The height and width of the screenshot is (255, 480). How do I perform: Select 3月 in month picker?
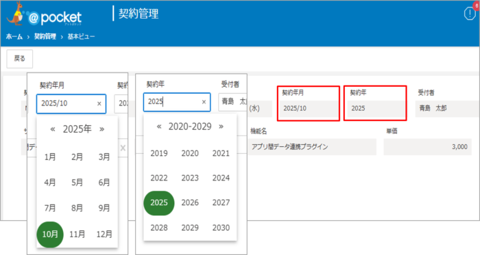[x=104, y=157]
